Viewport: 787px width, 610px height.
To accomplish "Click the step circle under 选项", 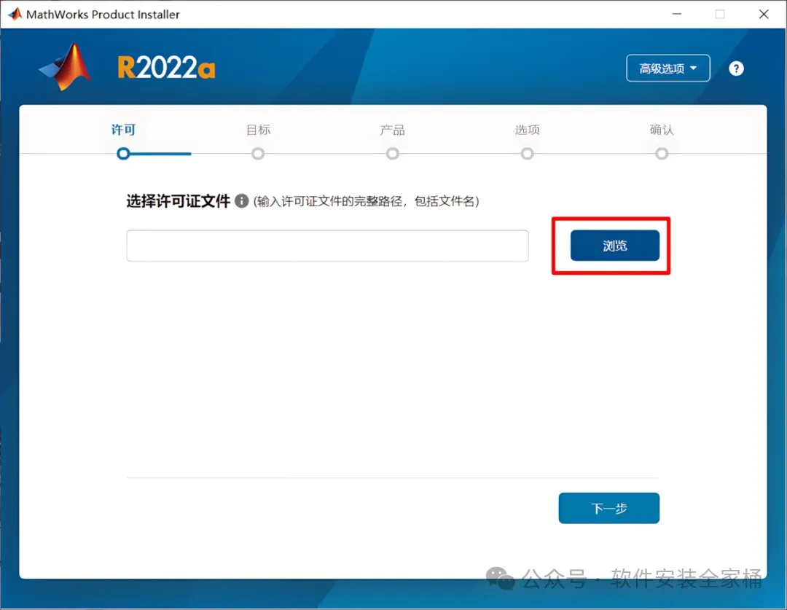I will pyautogui.click(x=527, y=154).
